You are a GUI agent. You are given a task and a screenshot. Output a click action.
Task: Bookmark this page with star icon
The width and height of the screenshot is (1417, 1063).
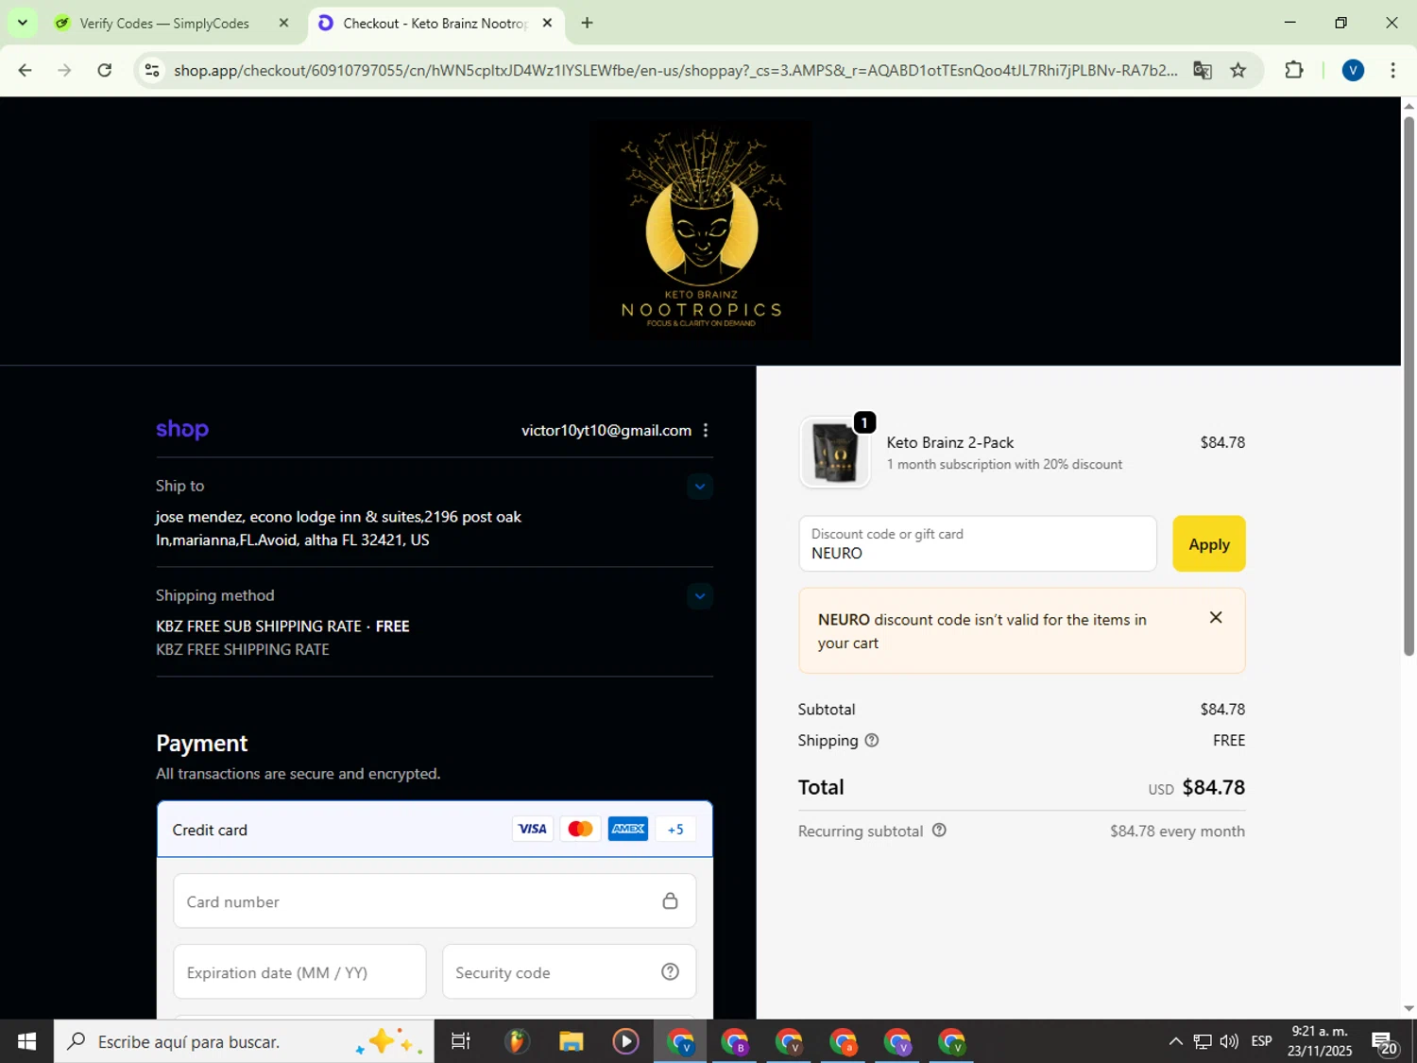(1238, 70)
